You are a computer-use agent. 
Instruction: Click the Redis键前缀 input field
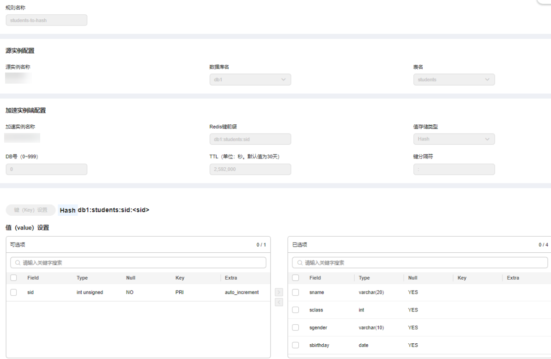click(250, 139)
